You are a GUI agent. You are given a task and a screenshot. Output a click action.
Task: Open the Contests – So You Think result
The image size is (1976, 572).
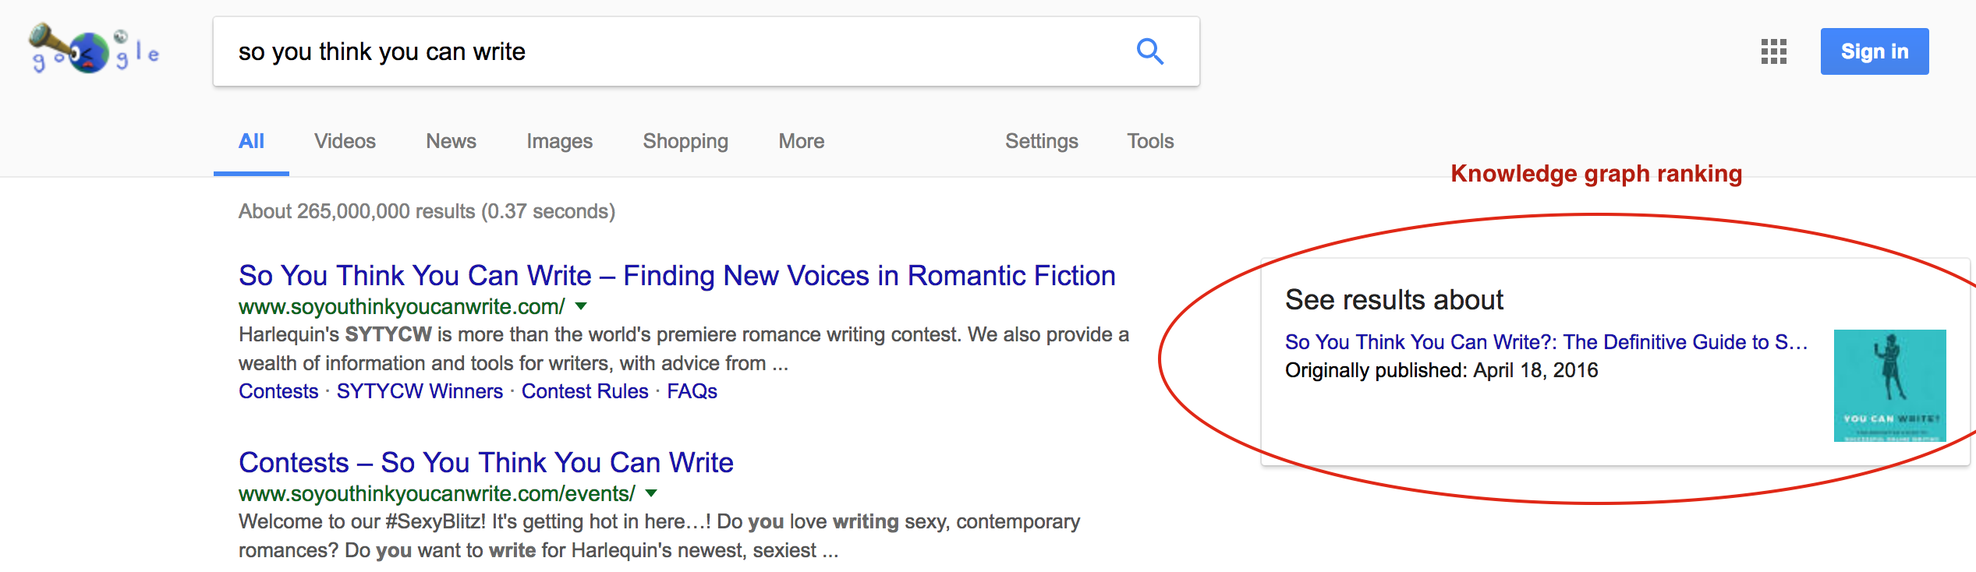point(486,463)
